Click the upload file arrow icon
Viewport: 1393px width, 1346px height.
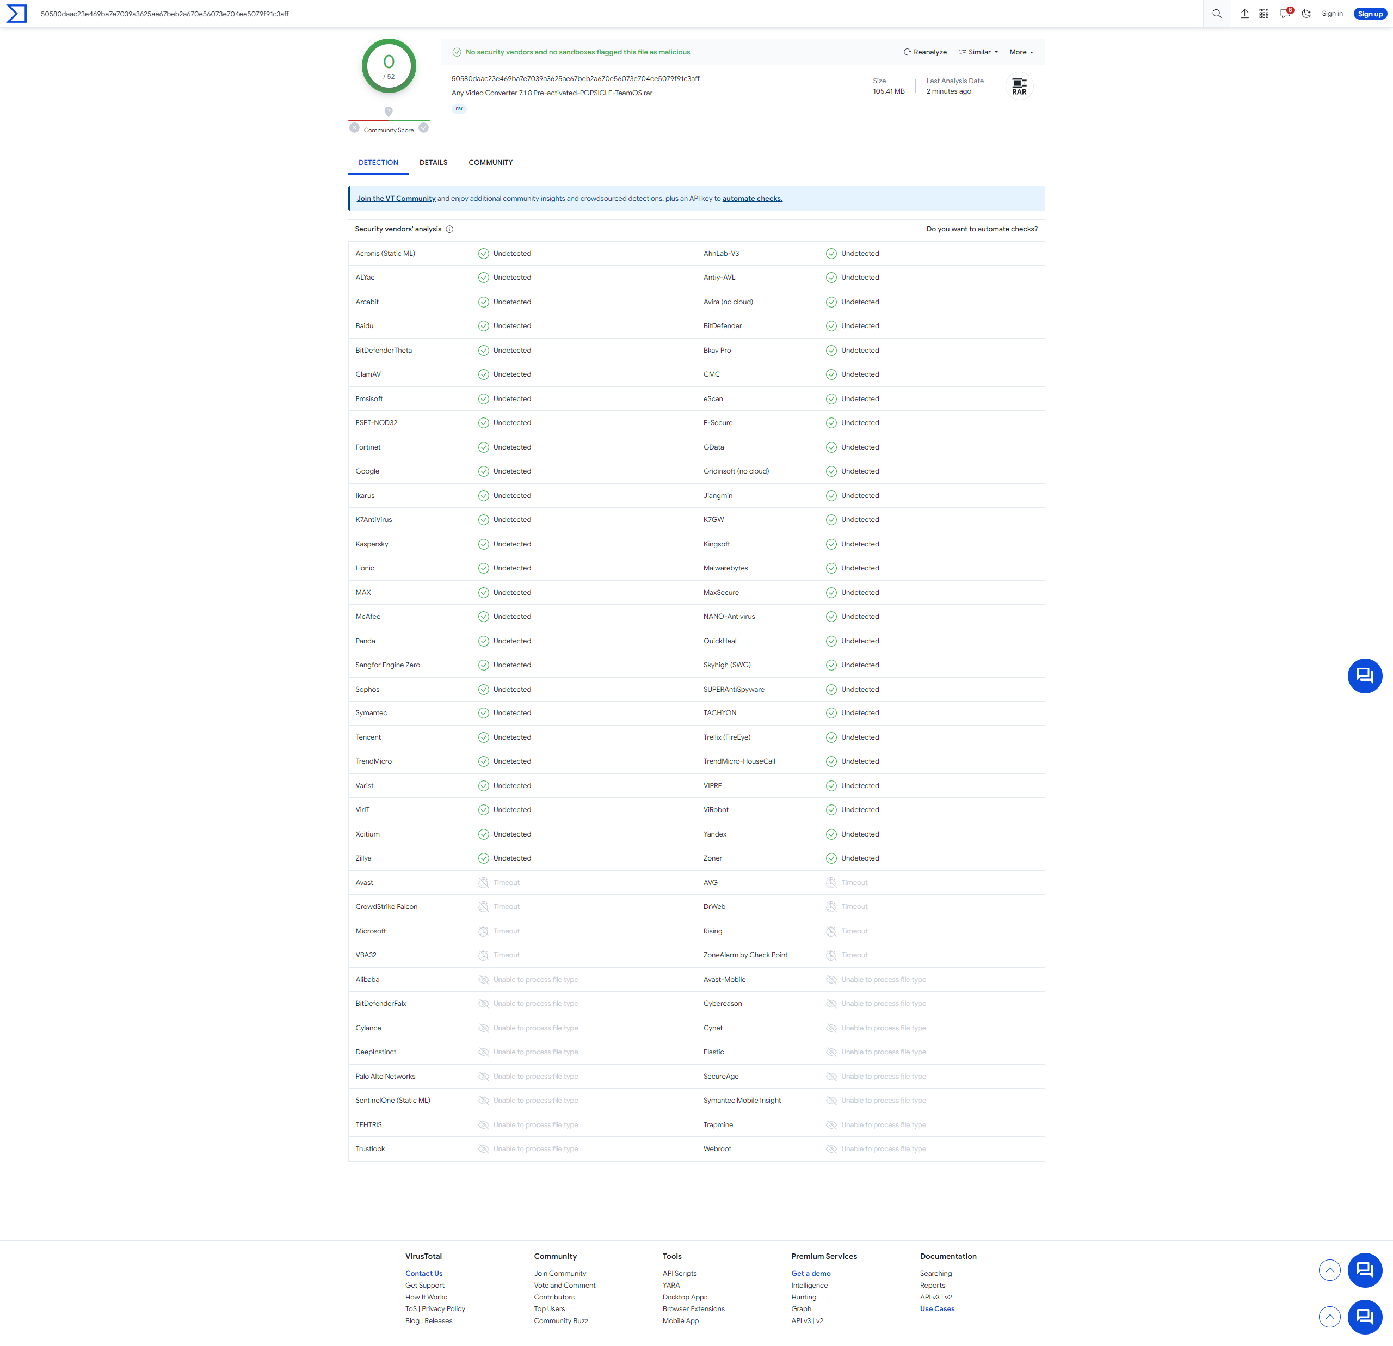click(1244, 14)
